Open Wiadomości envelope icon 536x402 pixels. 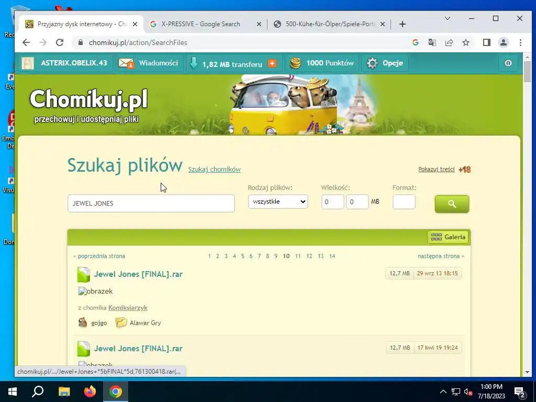click(126, 63)
